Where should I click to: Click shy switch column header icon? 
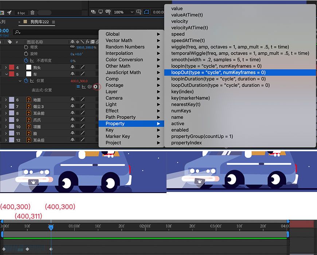tap(73, 42)
